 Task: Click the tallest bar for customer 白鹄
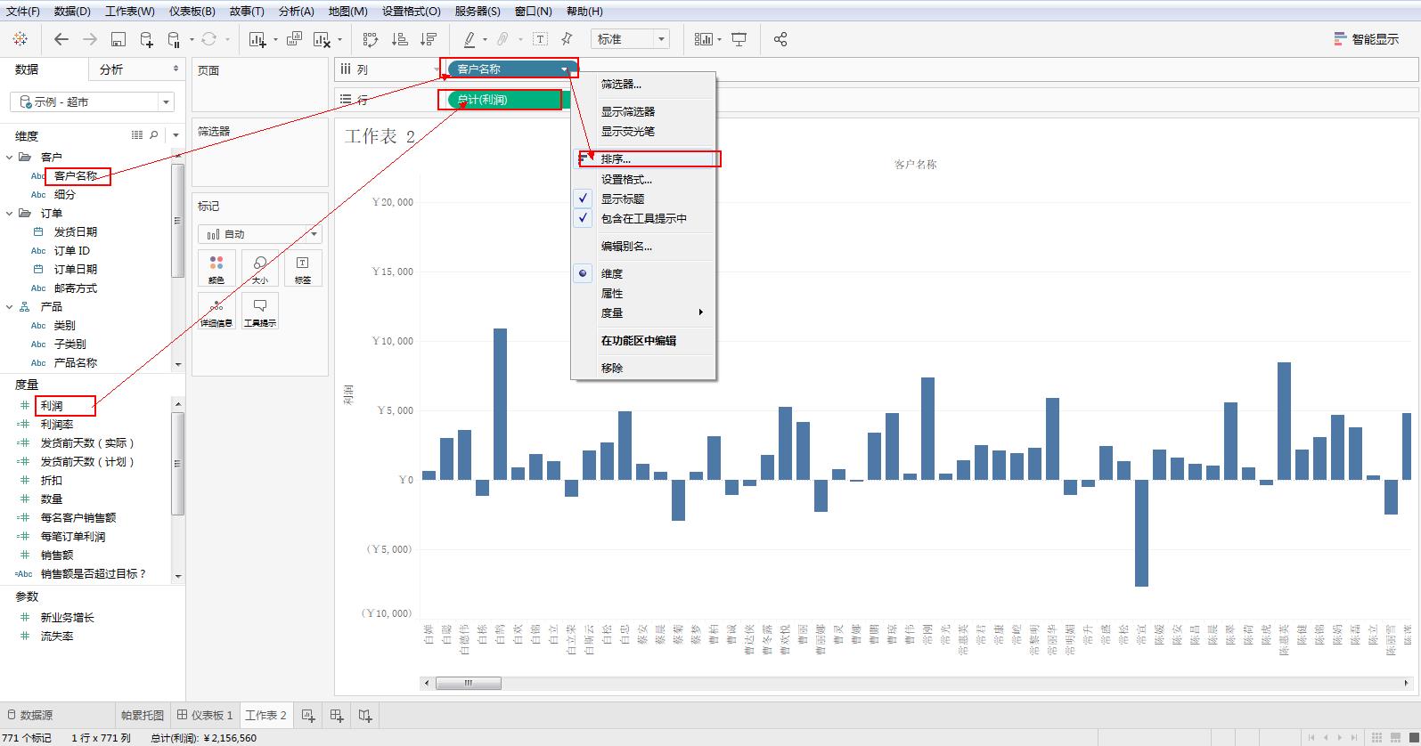(500, 404)
